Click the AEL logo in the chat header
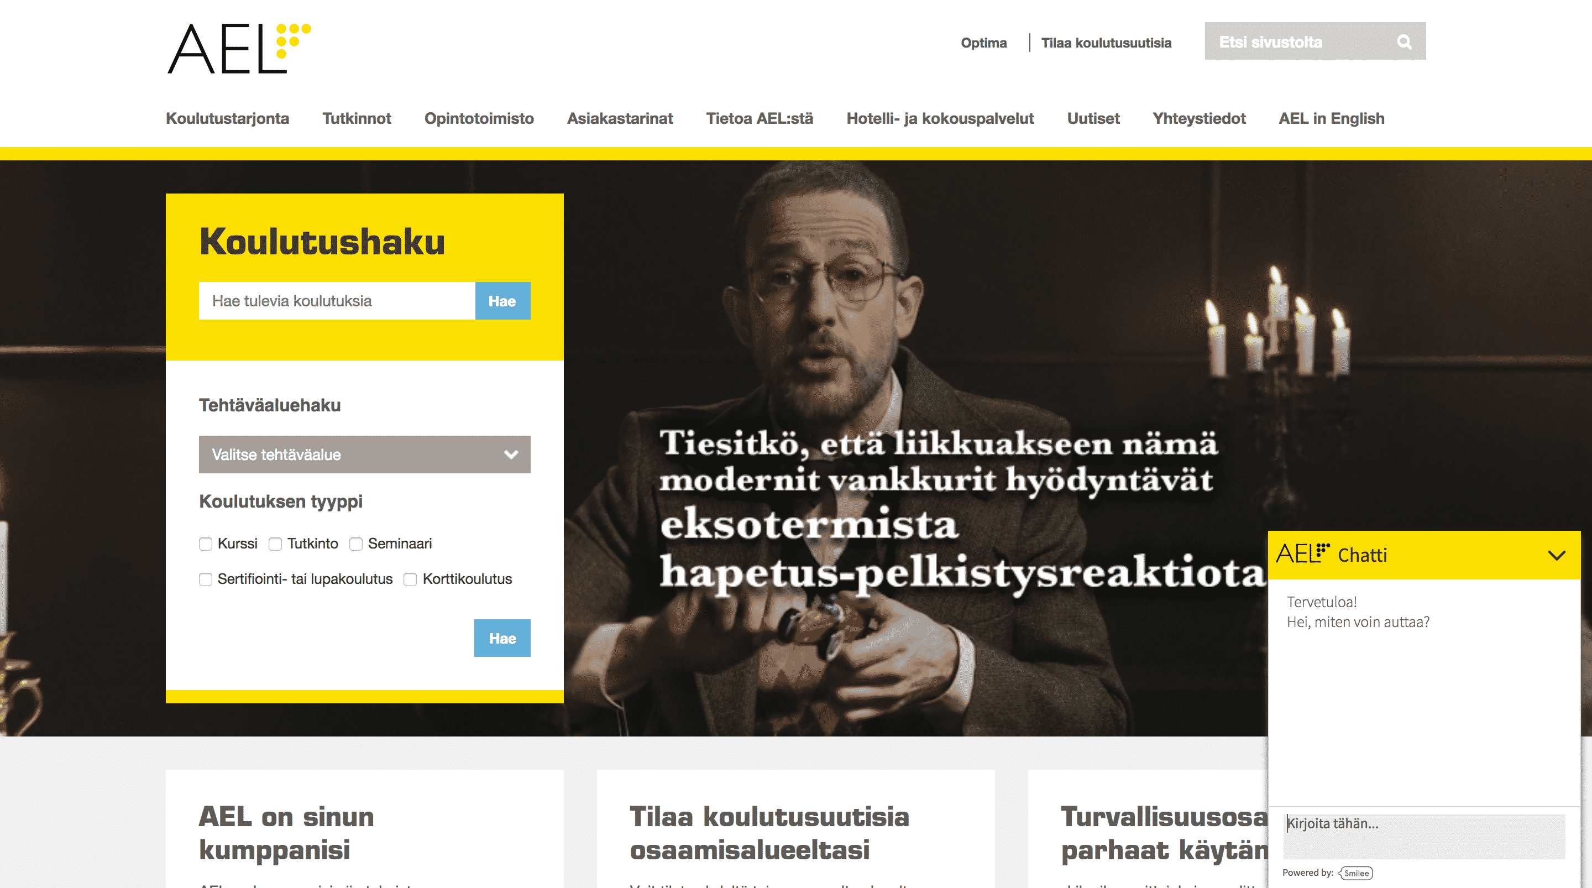The width and height of the screenshot is (1592, 888). (1303, 553)
